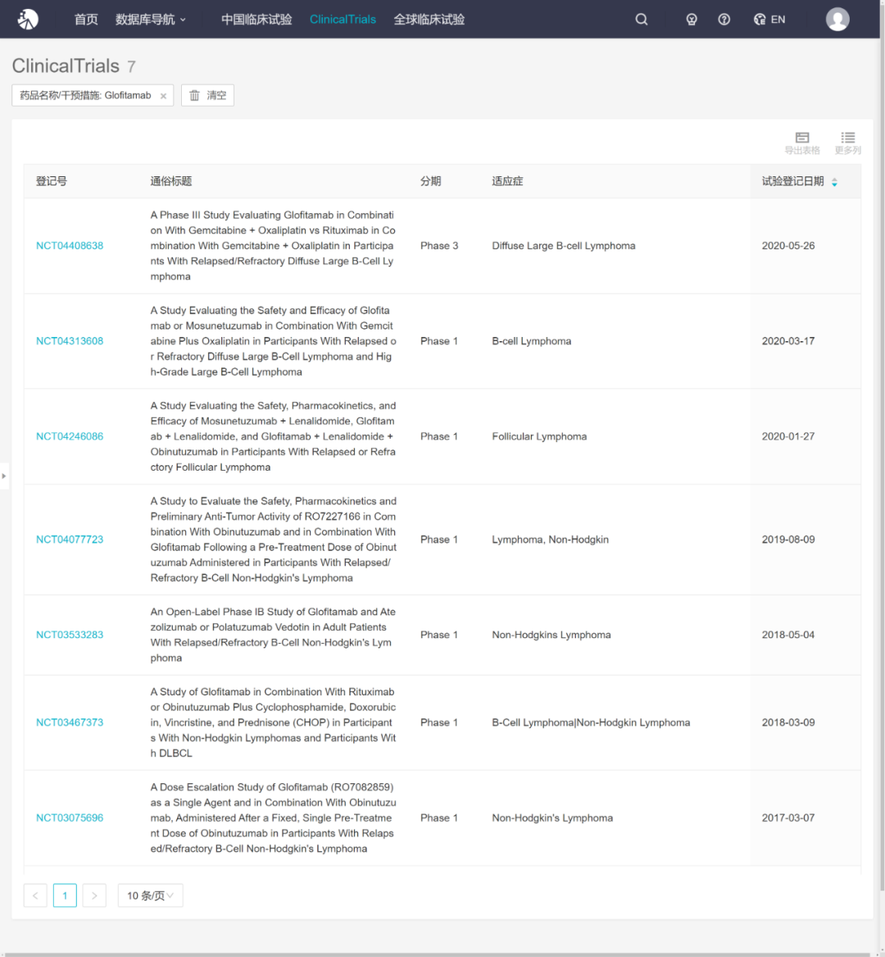
Task: Select the ClinicalTrials nav tab
Action: click(343, 20)
